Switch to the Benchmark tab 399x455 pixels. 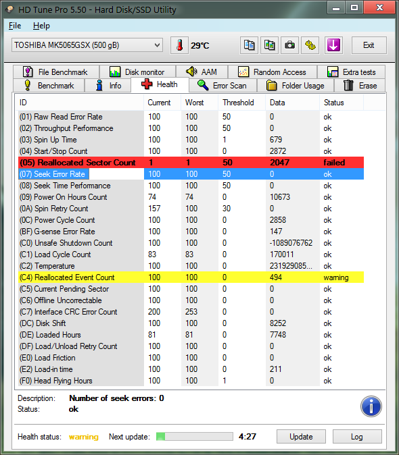49,86
